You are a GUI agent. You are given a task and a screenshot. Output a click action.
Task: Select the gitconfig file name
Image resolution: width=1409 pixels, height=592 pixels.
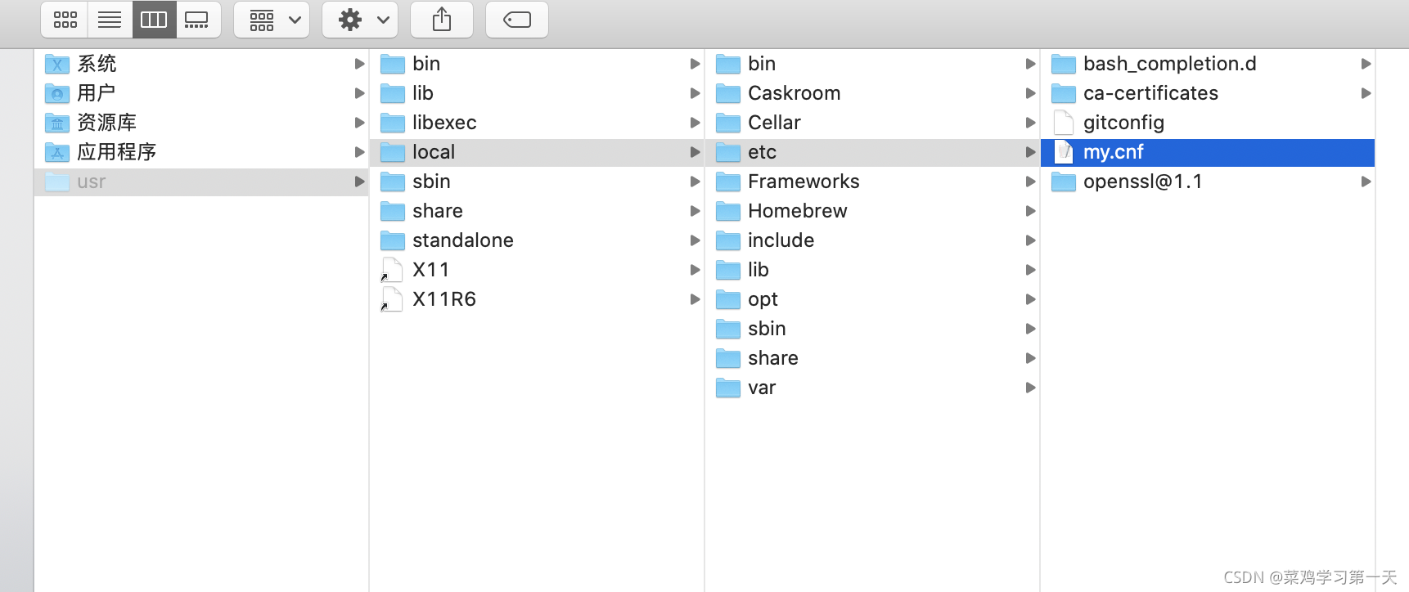pyautogui.click(x=1123, y=123)
